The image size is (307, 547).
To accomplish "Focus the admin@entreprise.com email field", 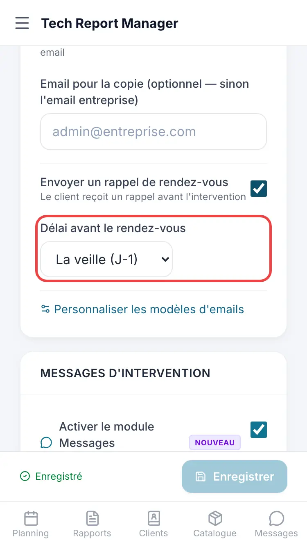I will [153, 132].
